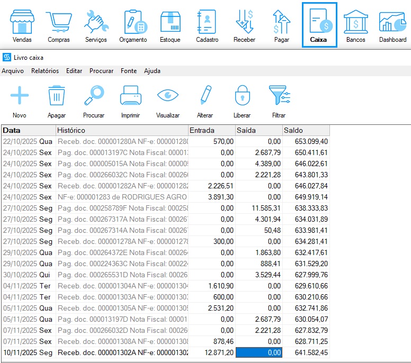Open the Arquivo menu
Viewport: 411px width, 363px height.
[13, 71]
